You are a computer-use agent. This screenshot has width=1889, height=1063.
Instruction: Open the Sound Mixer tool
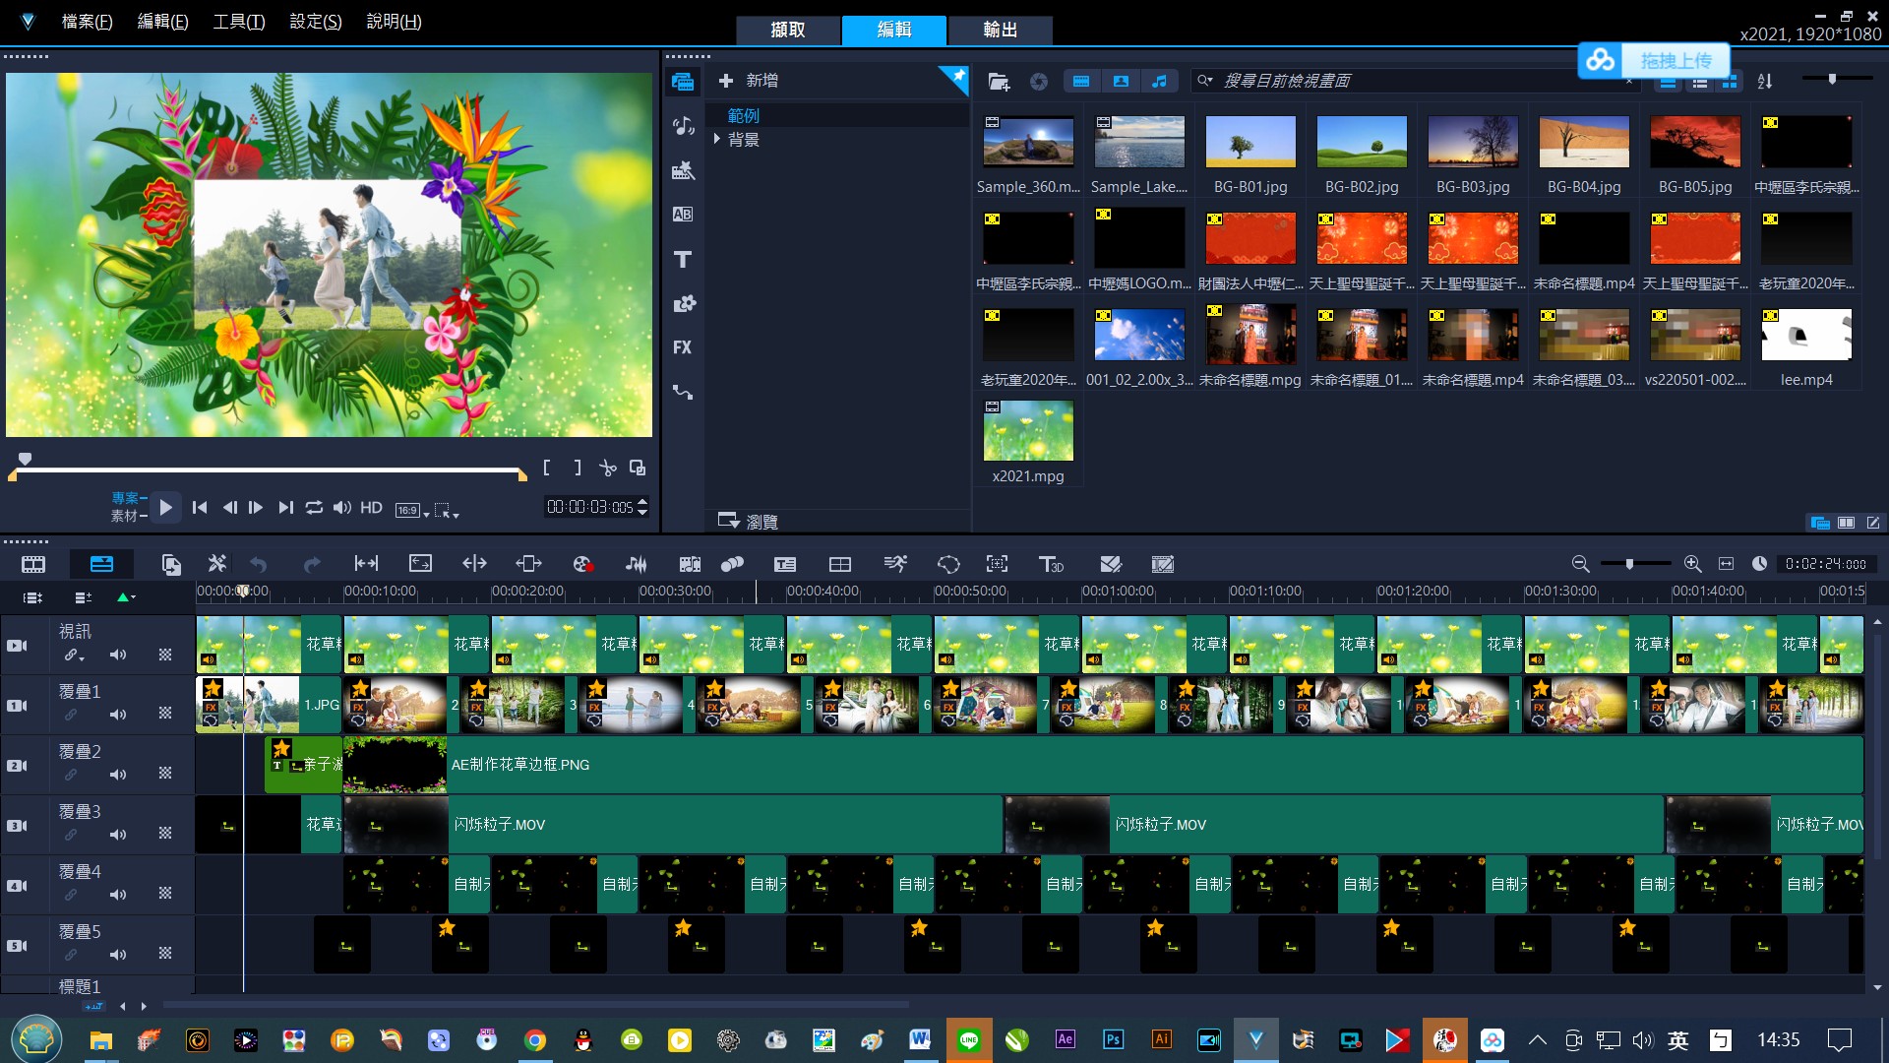[x=637, y=564]
